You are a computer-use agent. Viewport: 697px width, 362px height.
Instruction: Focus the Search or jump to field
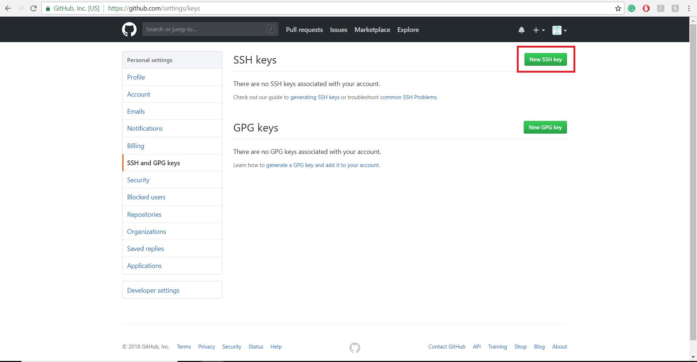(x=210, y=29)
